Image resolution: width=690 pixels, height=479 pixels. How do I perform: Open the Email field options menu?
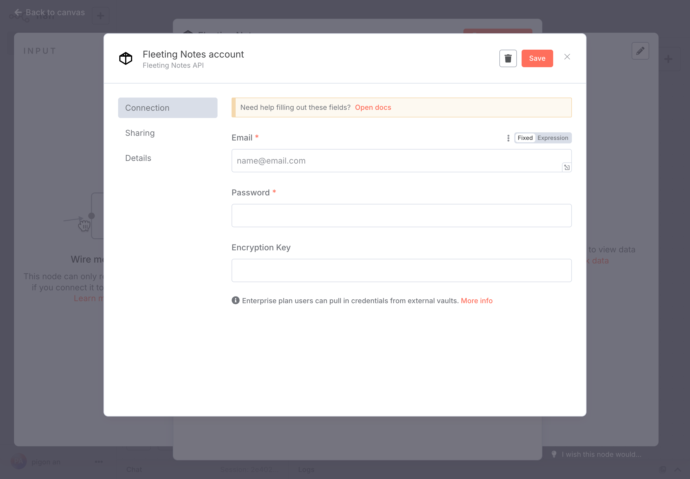(x=508, y=138)
